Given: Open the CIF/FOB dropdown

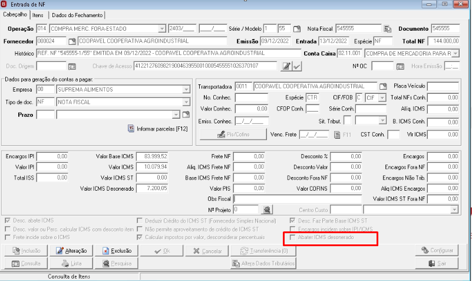Looking at the screenshot, I should pos(382,97).
